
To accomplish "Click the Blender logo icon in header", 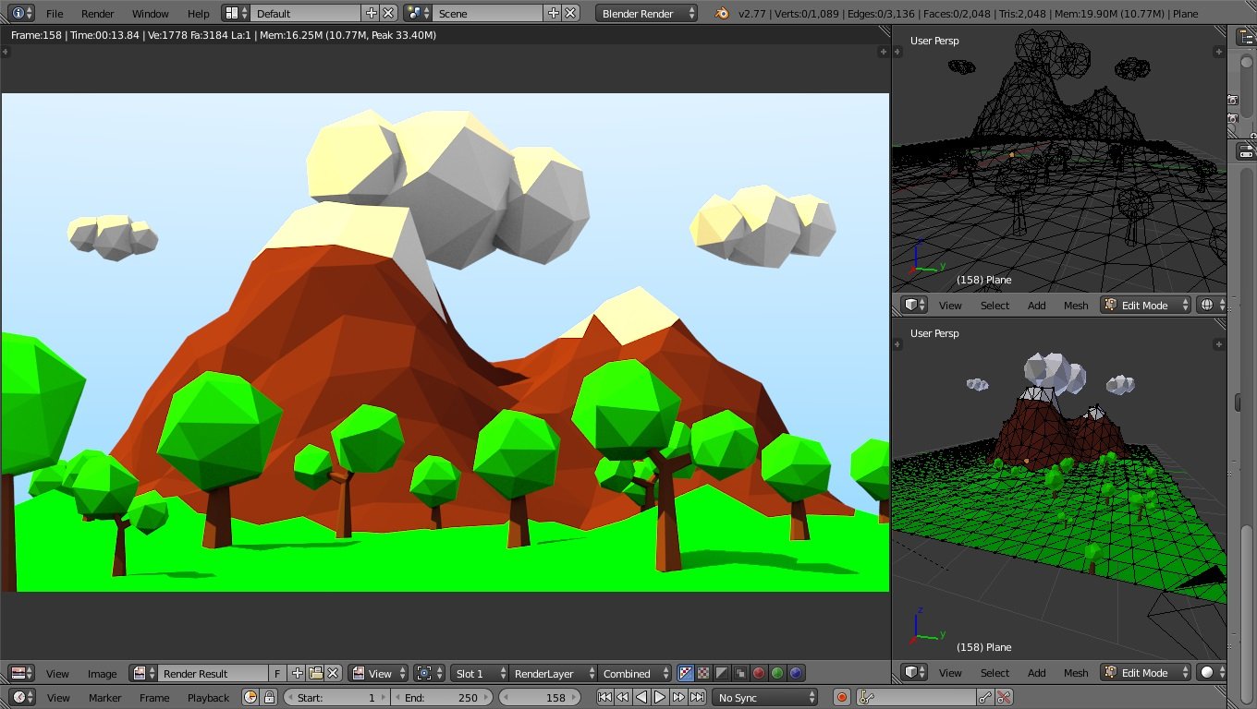I will (721, 14).
